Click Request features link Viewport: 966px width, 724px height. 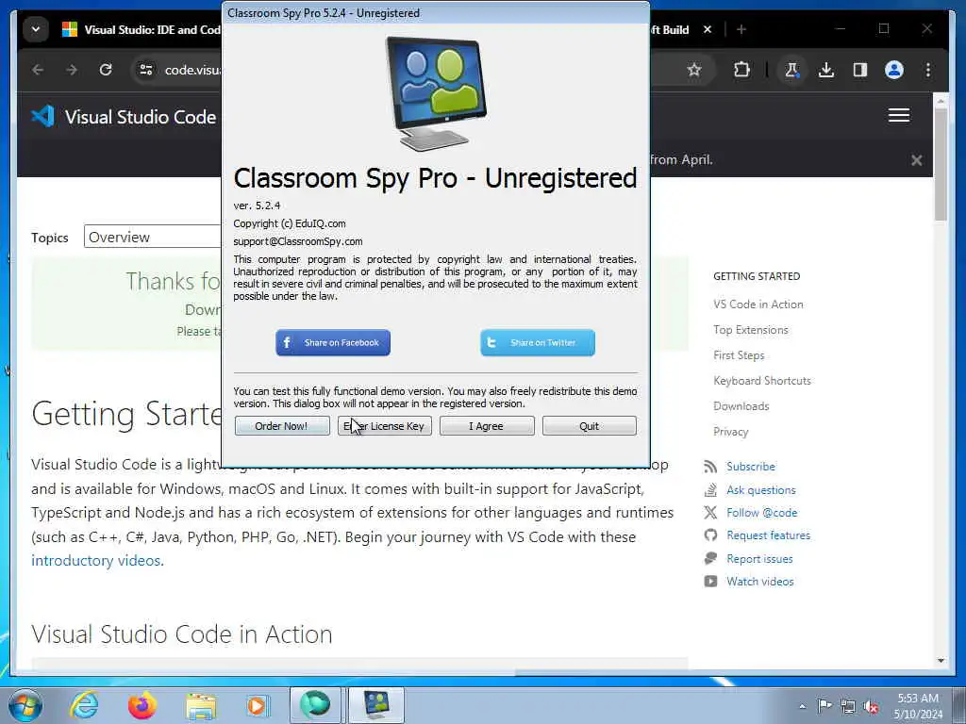tap(768, 535)
